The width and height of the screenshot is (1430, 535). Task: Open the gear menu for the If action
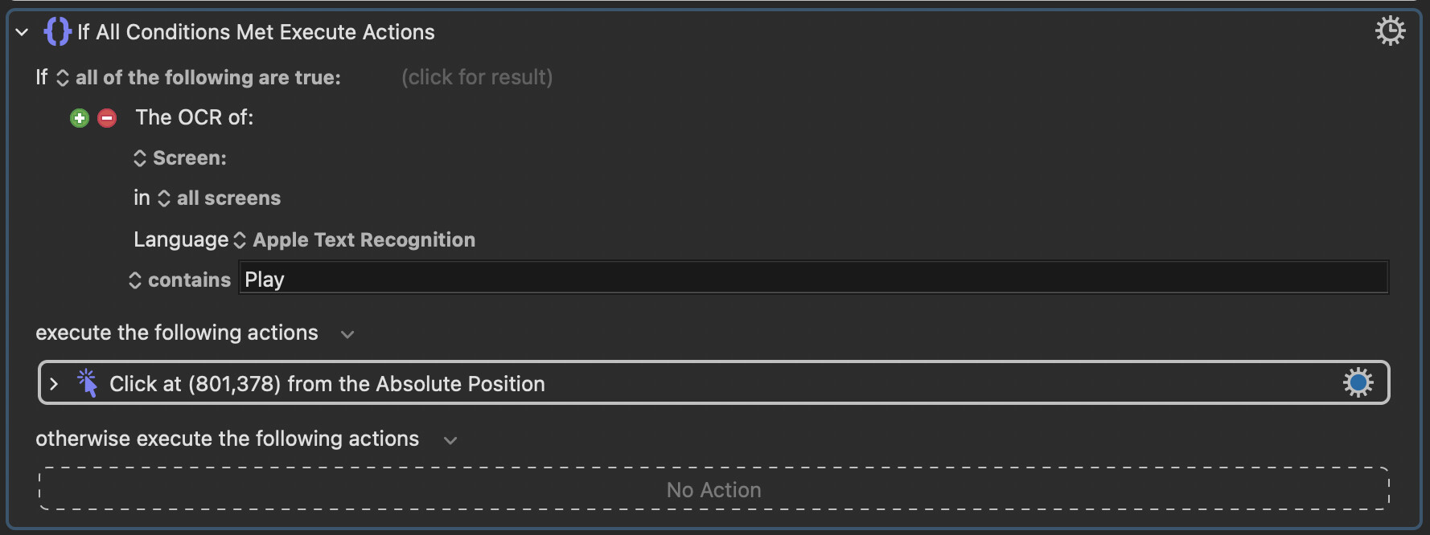pos(1390,31)
